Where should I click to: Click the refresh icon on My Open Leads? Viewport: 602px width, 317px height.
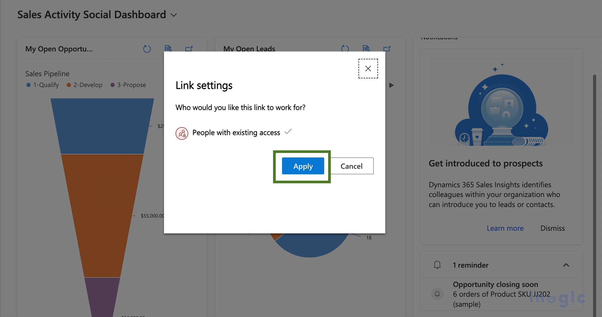345,49
